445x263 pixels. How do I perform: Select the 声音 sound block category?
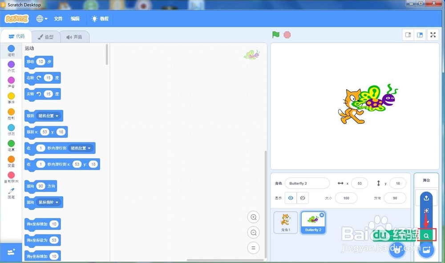coord(11,82)
